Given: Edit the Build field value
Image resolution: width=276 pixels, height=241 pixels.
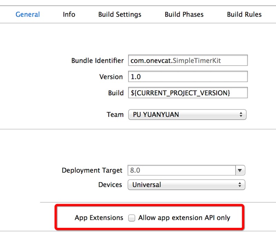Looking at the screenshot, I should (x=188, y=93).
